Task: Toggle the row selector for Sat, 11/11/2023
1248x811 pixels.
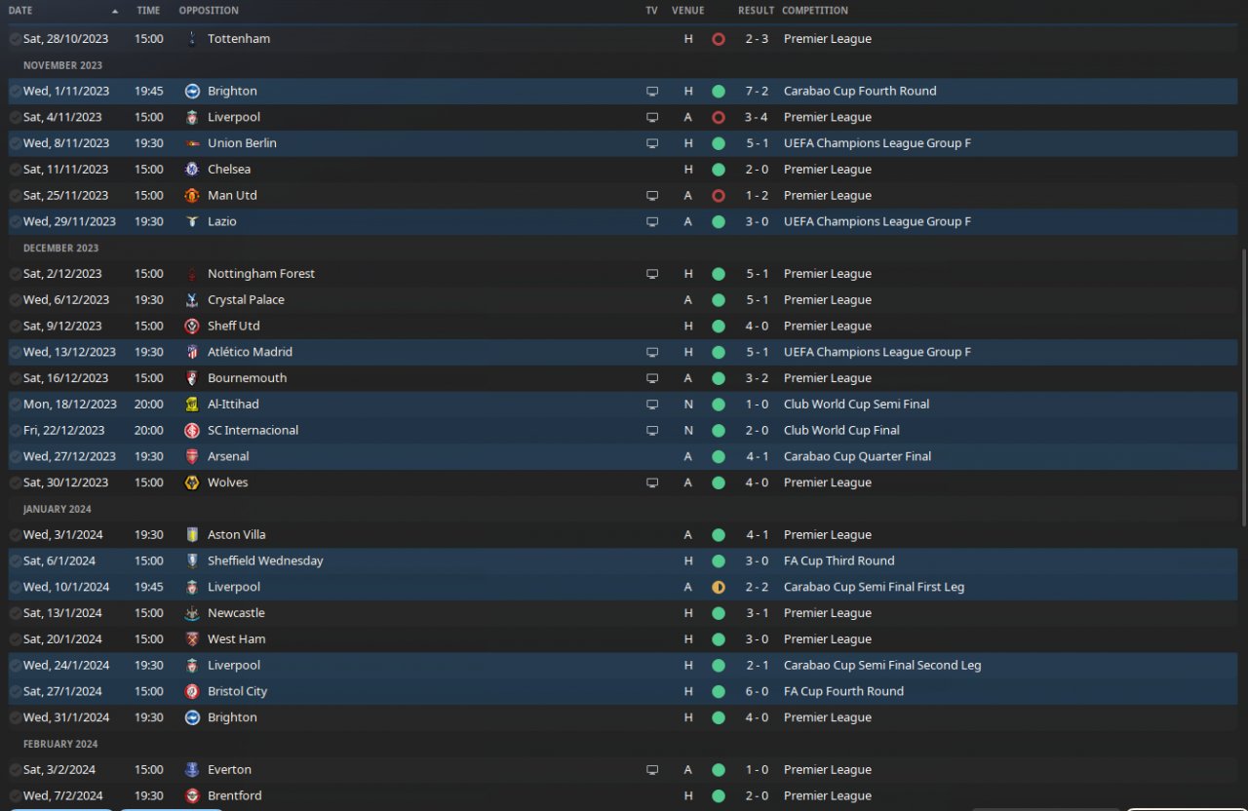Action: pyautogui.click(x=15, y=170)
